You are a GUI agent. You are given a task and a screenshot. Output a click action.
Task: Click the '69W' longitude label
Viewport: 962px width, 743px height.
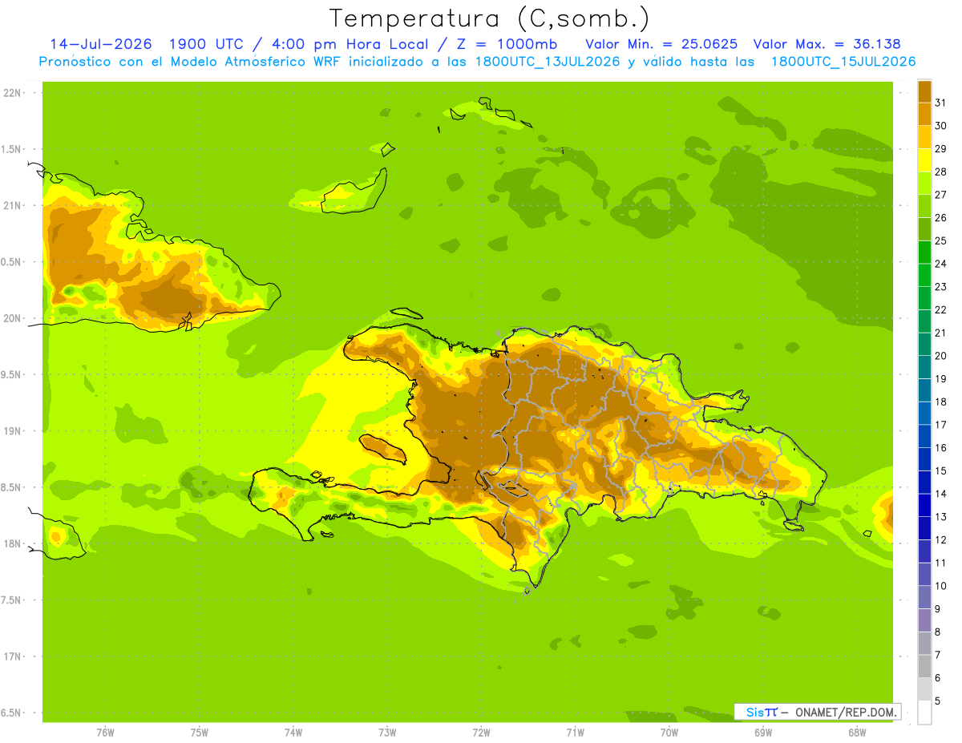click(x=763, y=732)
